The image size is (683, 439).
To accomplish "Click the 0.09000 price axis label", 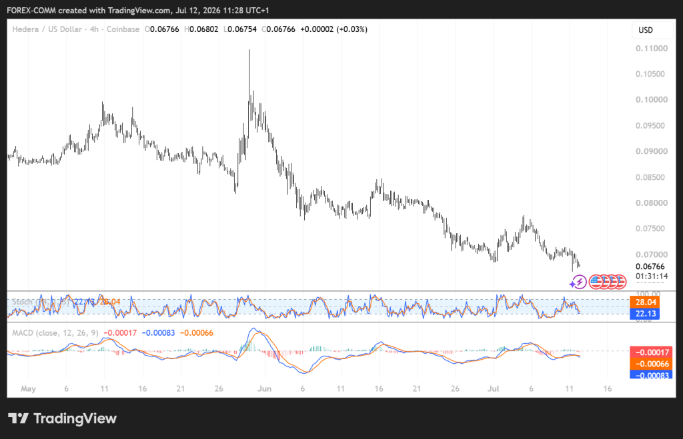I will pyautogui.click(x=652, y=151).
